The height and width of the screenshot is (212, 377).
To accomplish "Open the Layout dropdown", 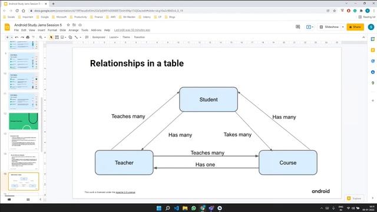I will [114, 37].
